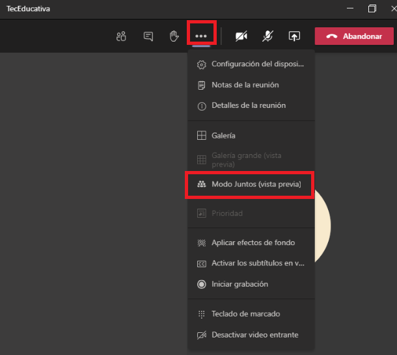Open the meeting chat icon
Image resolution: width=397 pixels, height=355 pixels.
coord(148,36)
